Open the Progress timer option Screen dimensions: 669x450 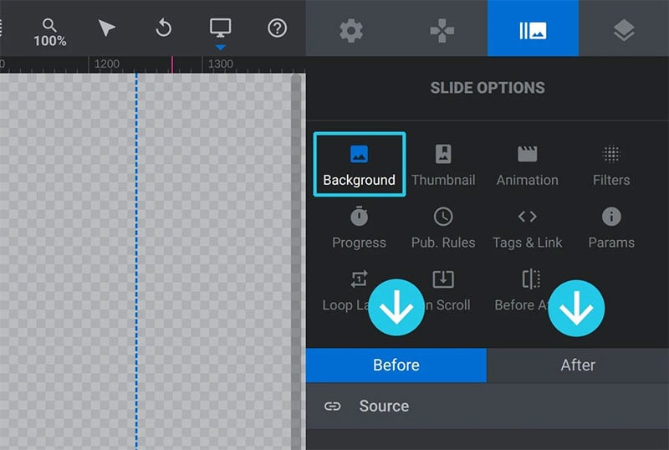(360, 228)
